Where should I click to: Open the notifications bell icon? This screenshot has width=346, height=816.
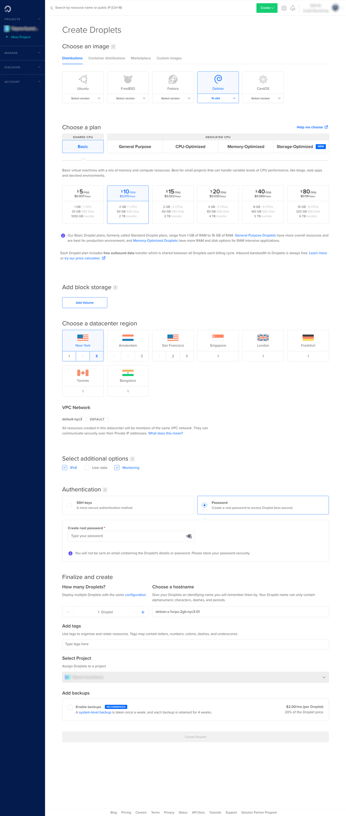[x=293, y=8]
